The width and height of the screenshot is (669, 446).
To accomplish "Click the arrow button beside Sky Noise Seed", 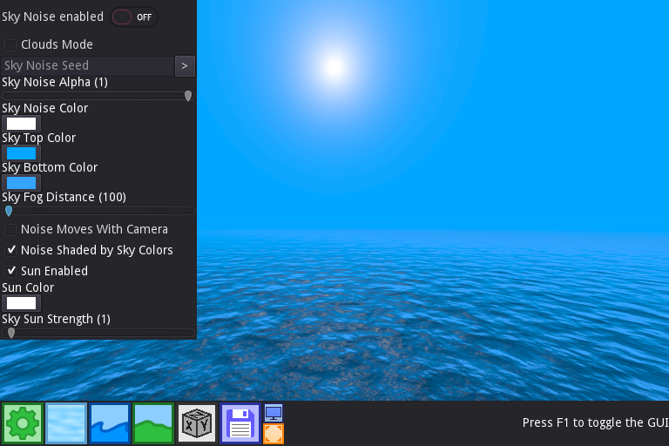I will (185, 65).
